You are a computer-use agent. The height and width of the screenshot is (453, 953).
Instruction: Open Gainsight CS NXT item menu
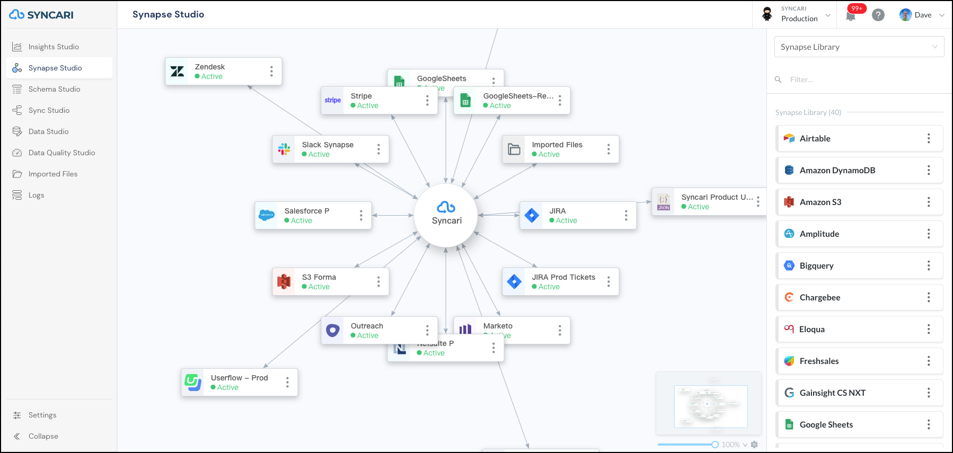(929, 393)
